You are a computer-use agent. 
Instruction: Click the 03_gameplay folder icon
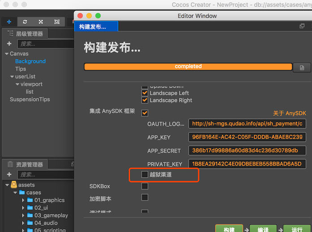pos(30,215)
